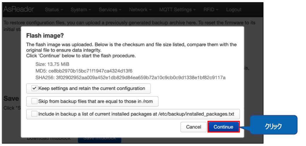This screenshot has width=306, height=146.
Task: Click the Download mtdblock label
Action: pyautogui.click(x=48, y=138)
